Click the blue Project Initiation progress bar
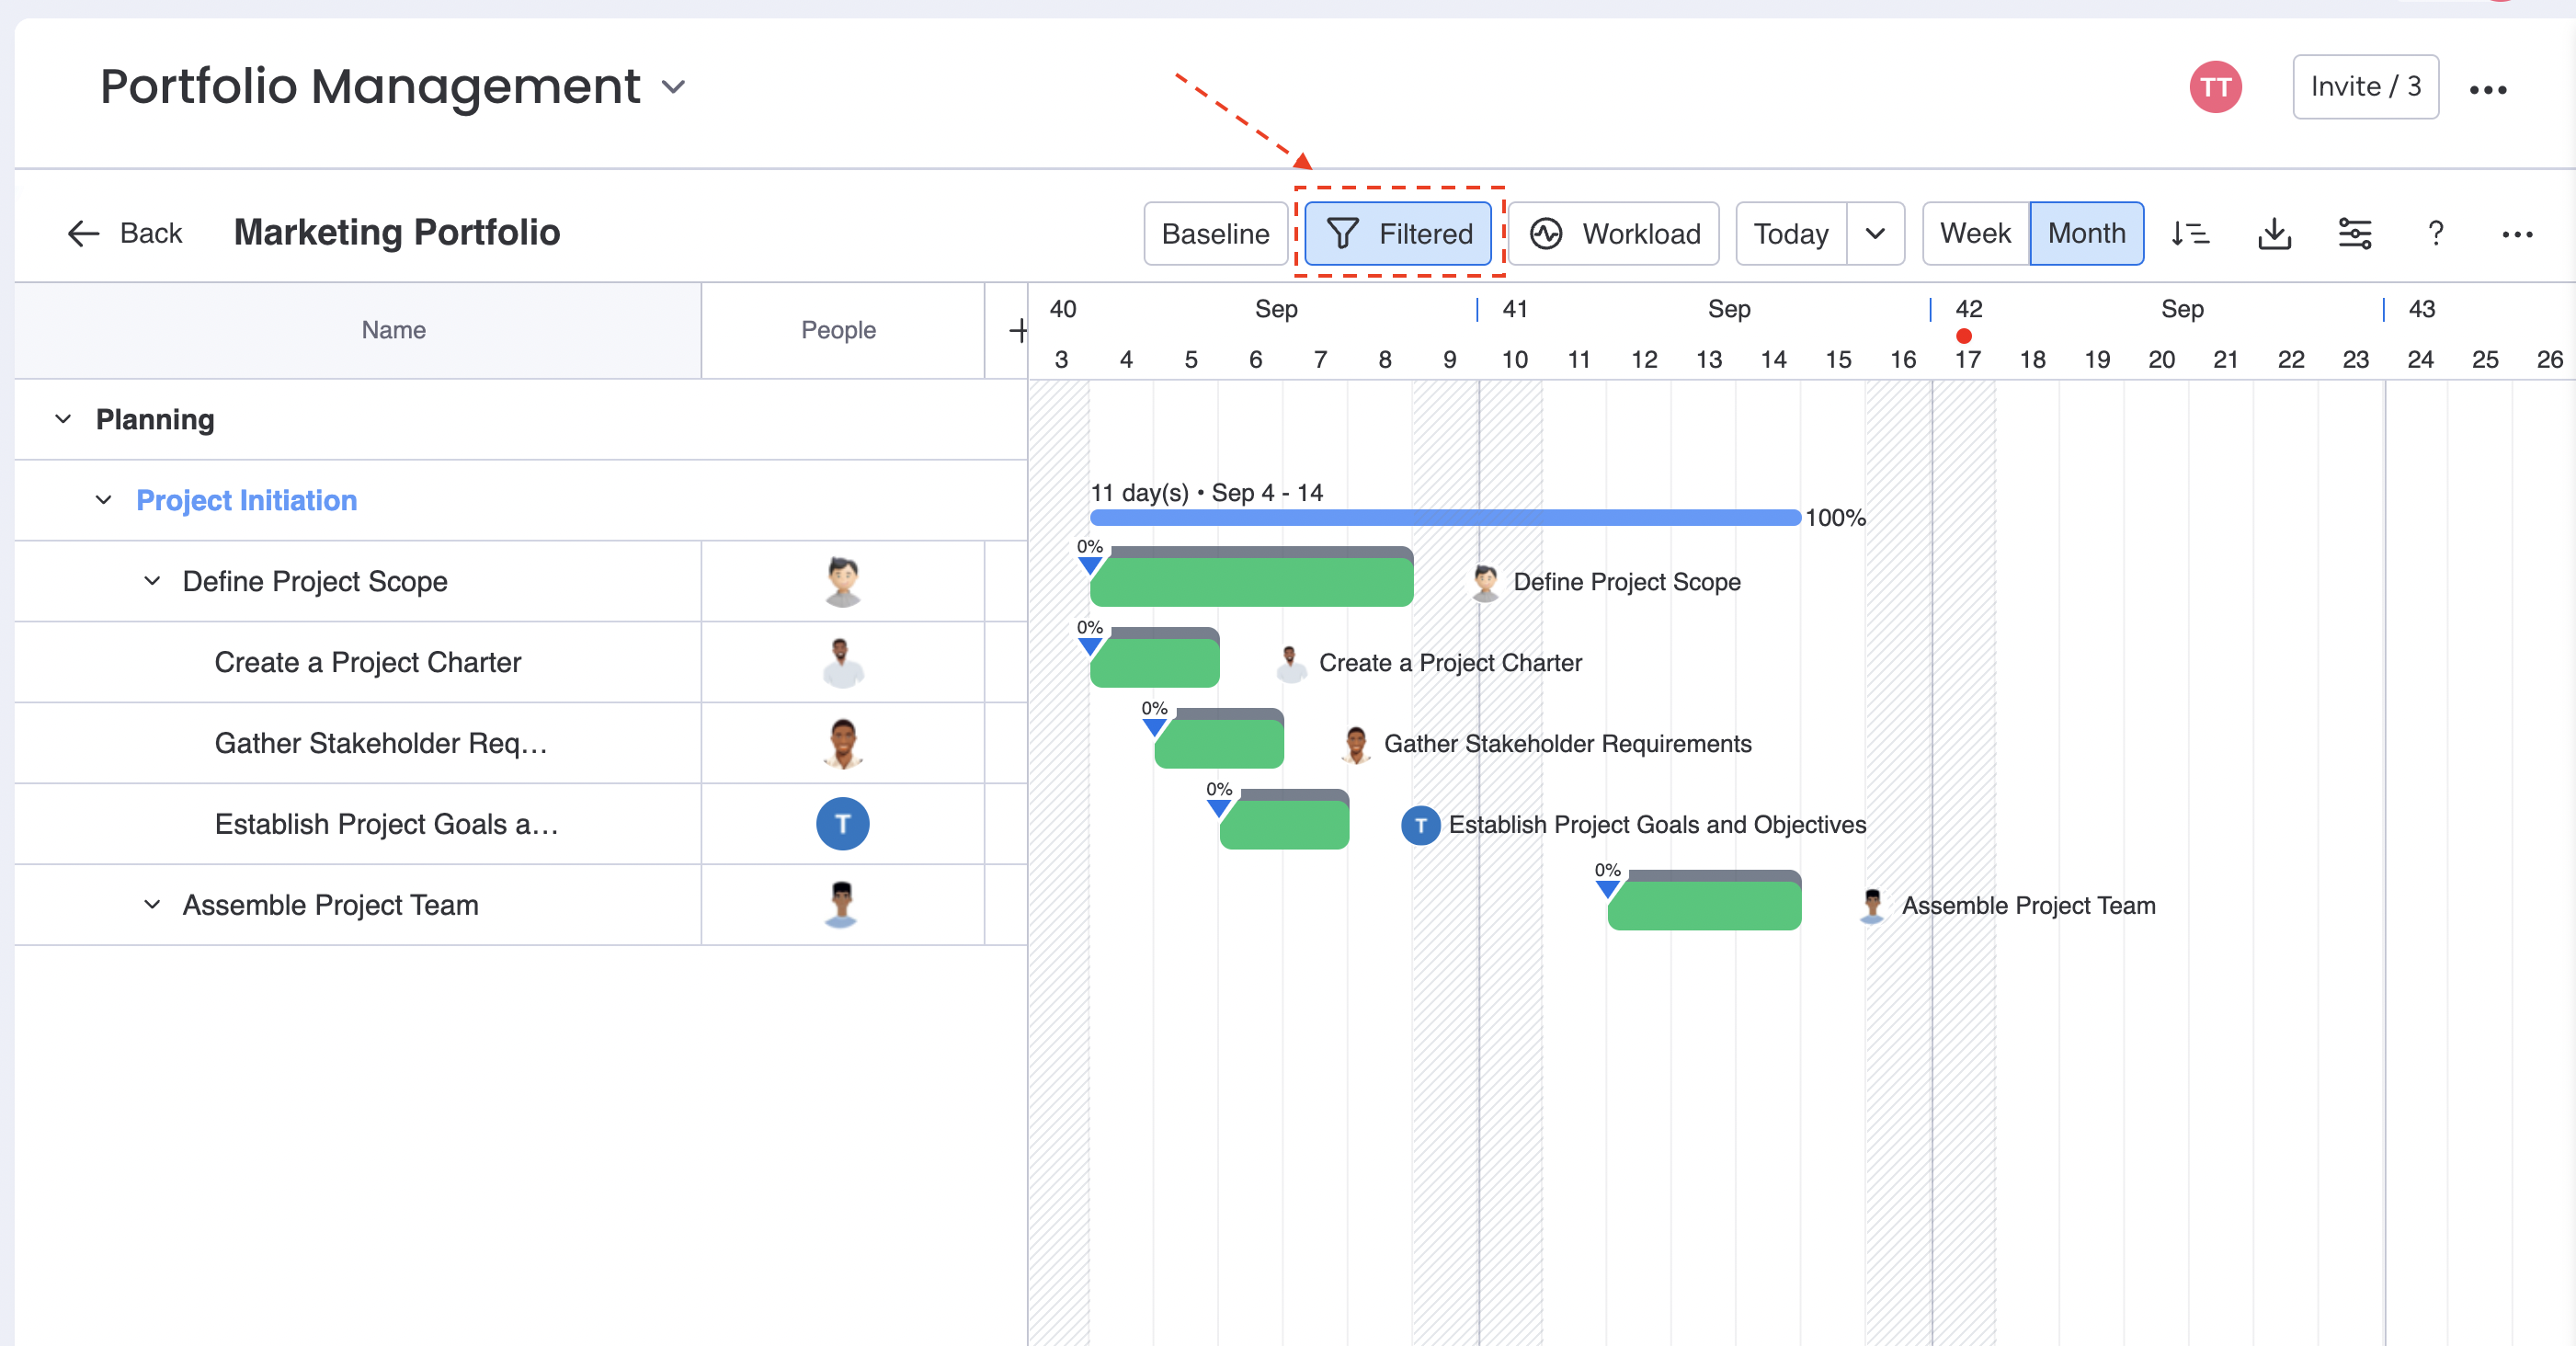2576x1346 pixels. 1444,517
